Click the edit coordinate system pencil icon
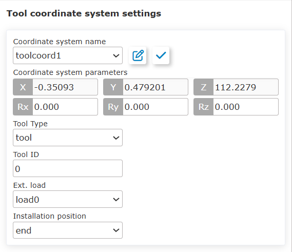 pos(138,55)
